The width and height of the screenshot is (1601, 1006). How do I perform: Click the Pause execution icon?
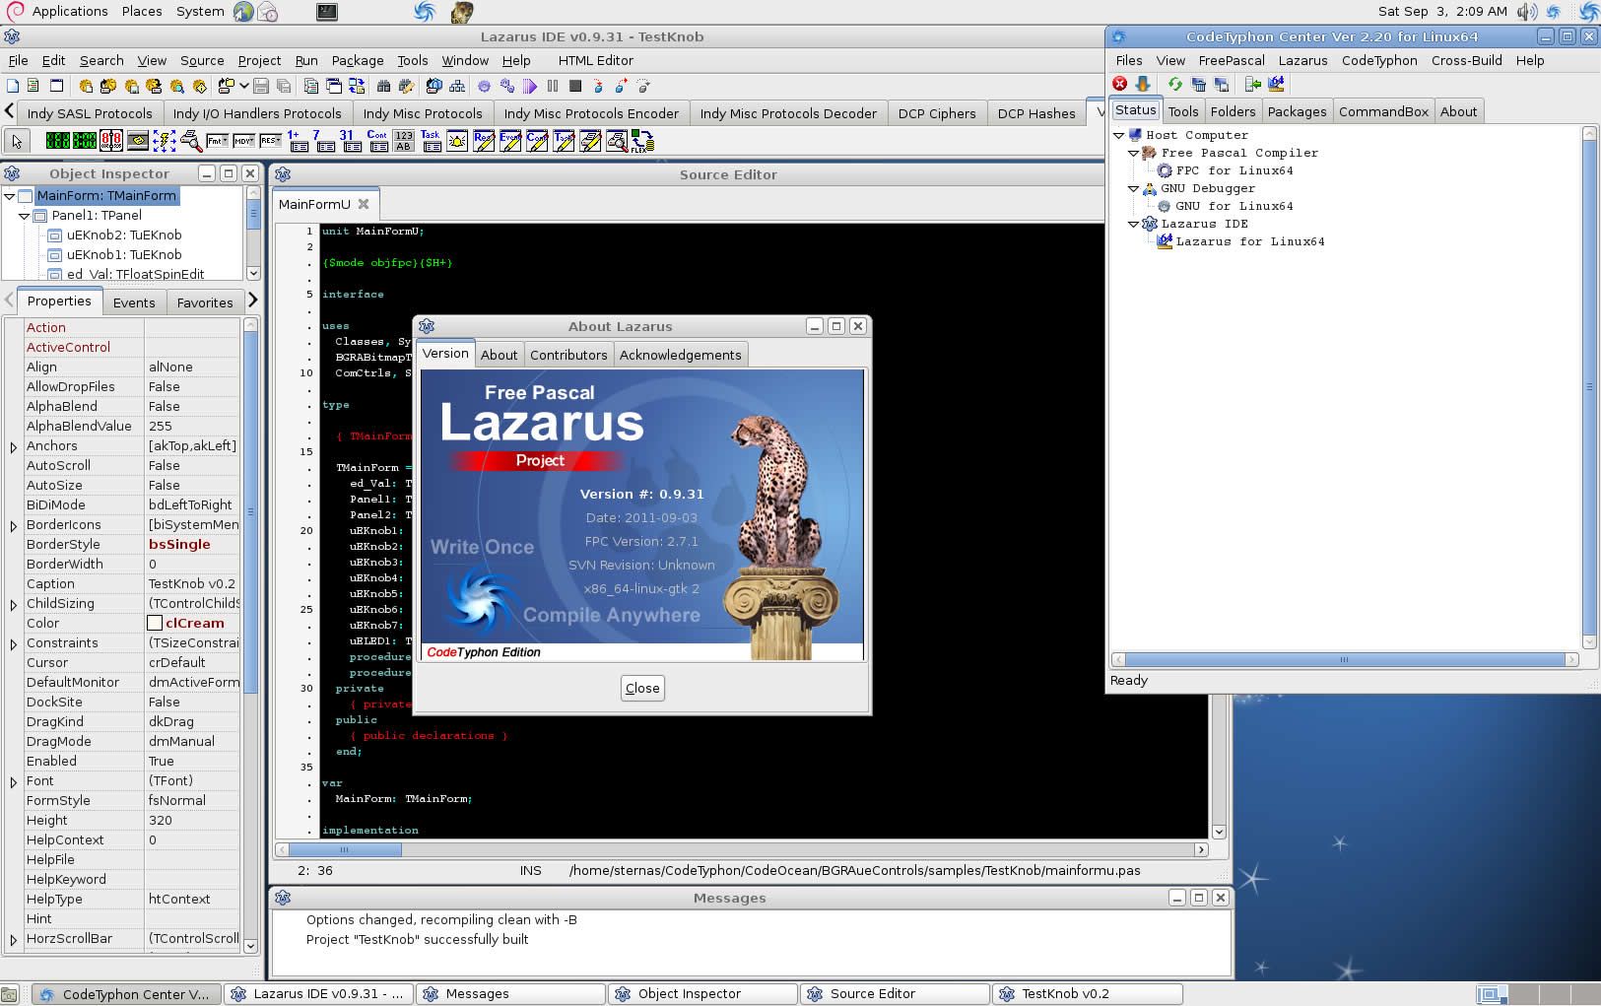point(553,86)
